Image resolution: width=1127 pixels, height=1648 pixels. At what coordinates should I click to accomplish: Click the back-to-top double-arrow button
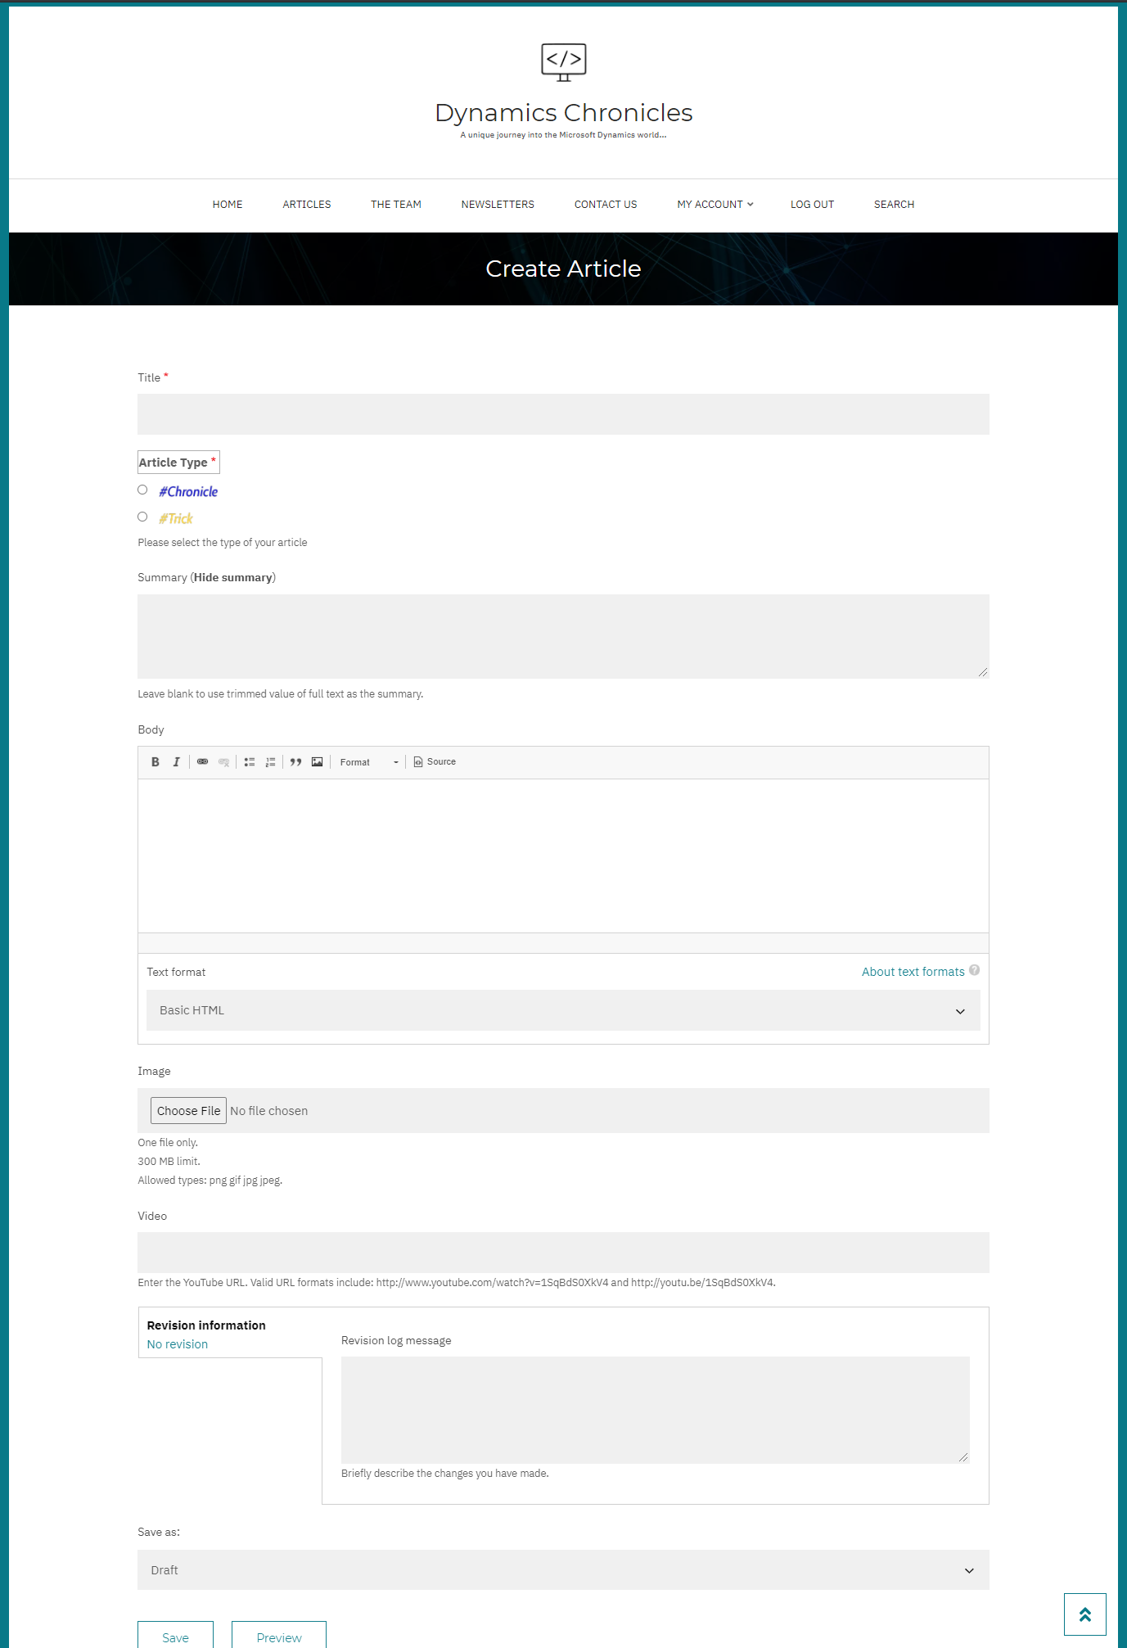(x=1084, y=1614)
